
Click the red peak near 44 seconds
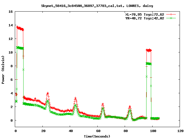point(76,98)
